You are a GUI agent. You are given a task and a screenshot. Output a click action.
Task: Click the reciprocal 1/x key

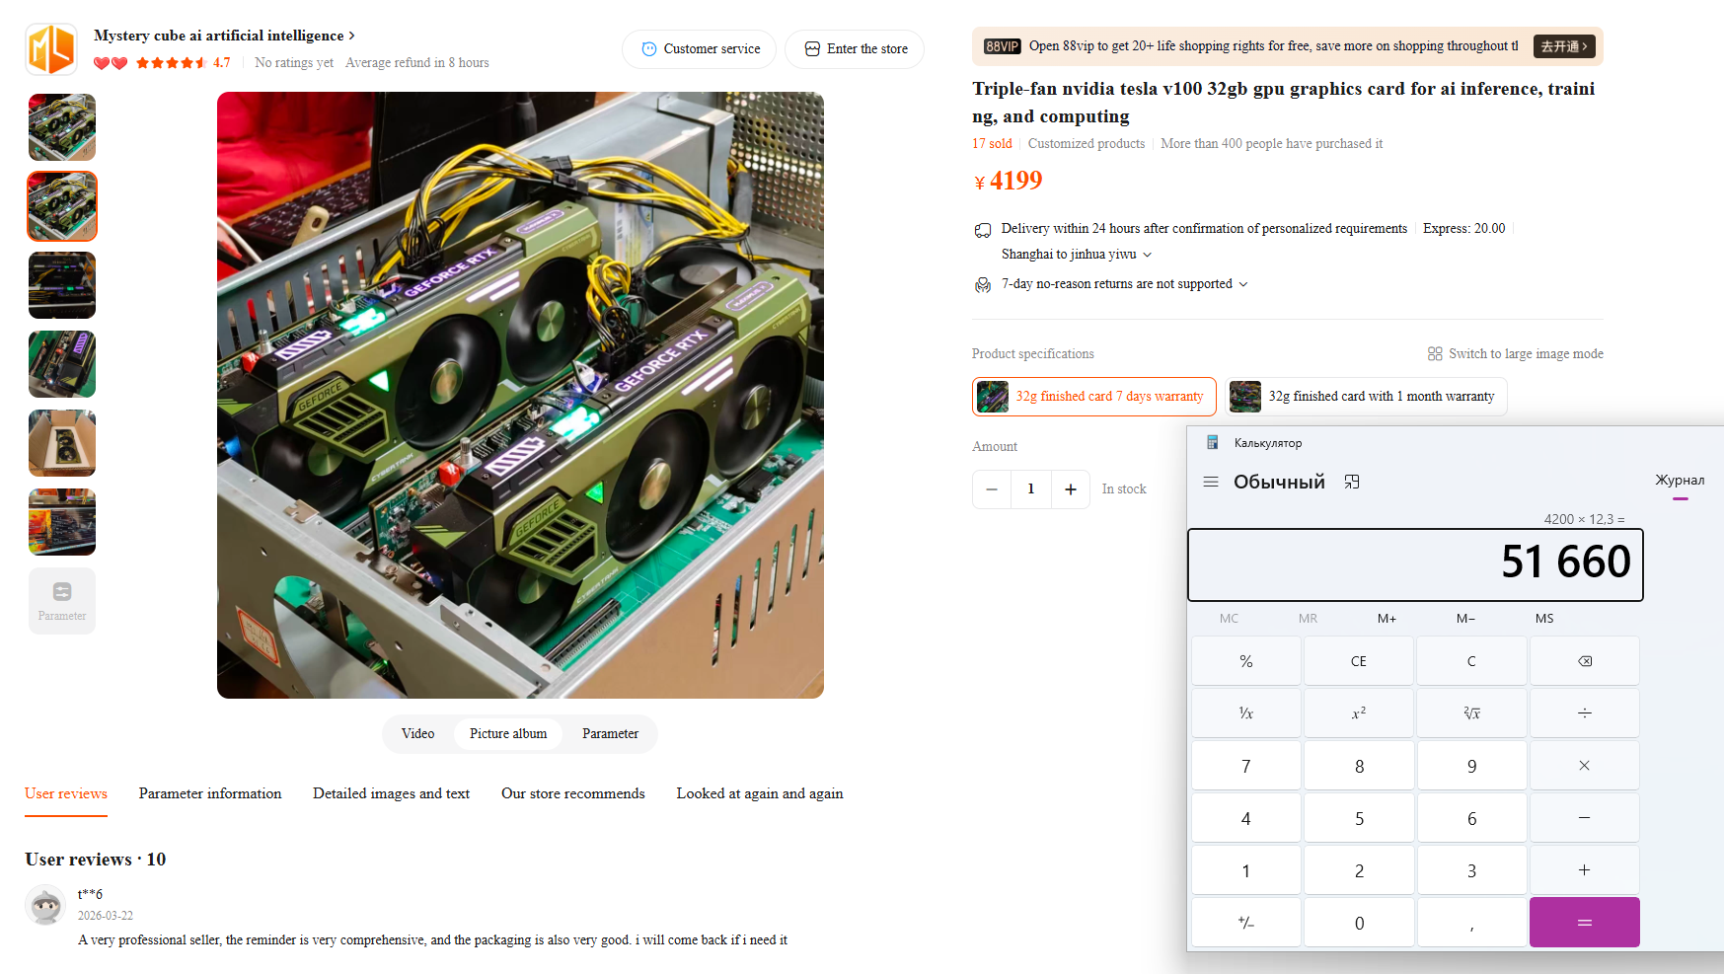pos(1246,713)
